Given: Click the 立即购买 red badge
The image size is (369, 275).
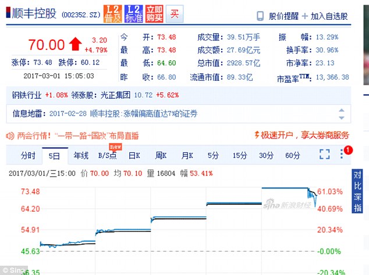Looking at the screenshot, I should [154, 13].
